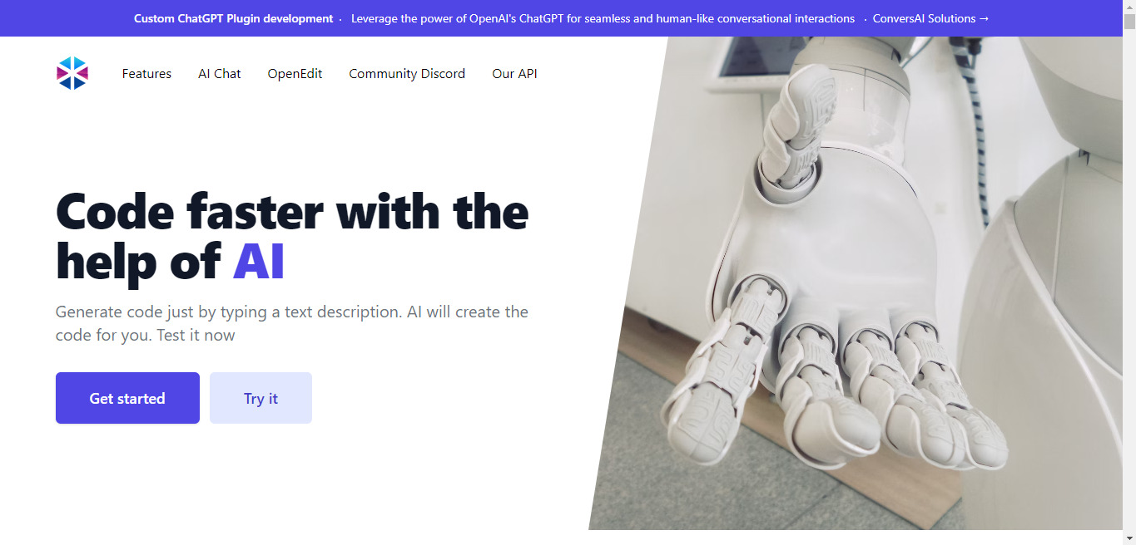This screenshot has width=1136, height=545.
Task: Follow the ConversAI Solutions banner text
Action: (924, 18)
